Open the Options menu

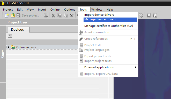pos(70,10)
